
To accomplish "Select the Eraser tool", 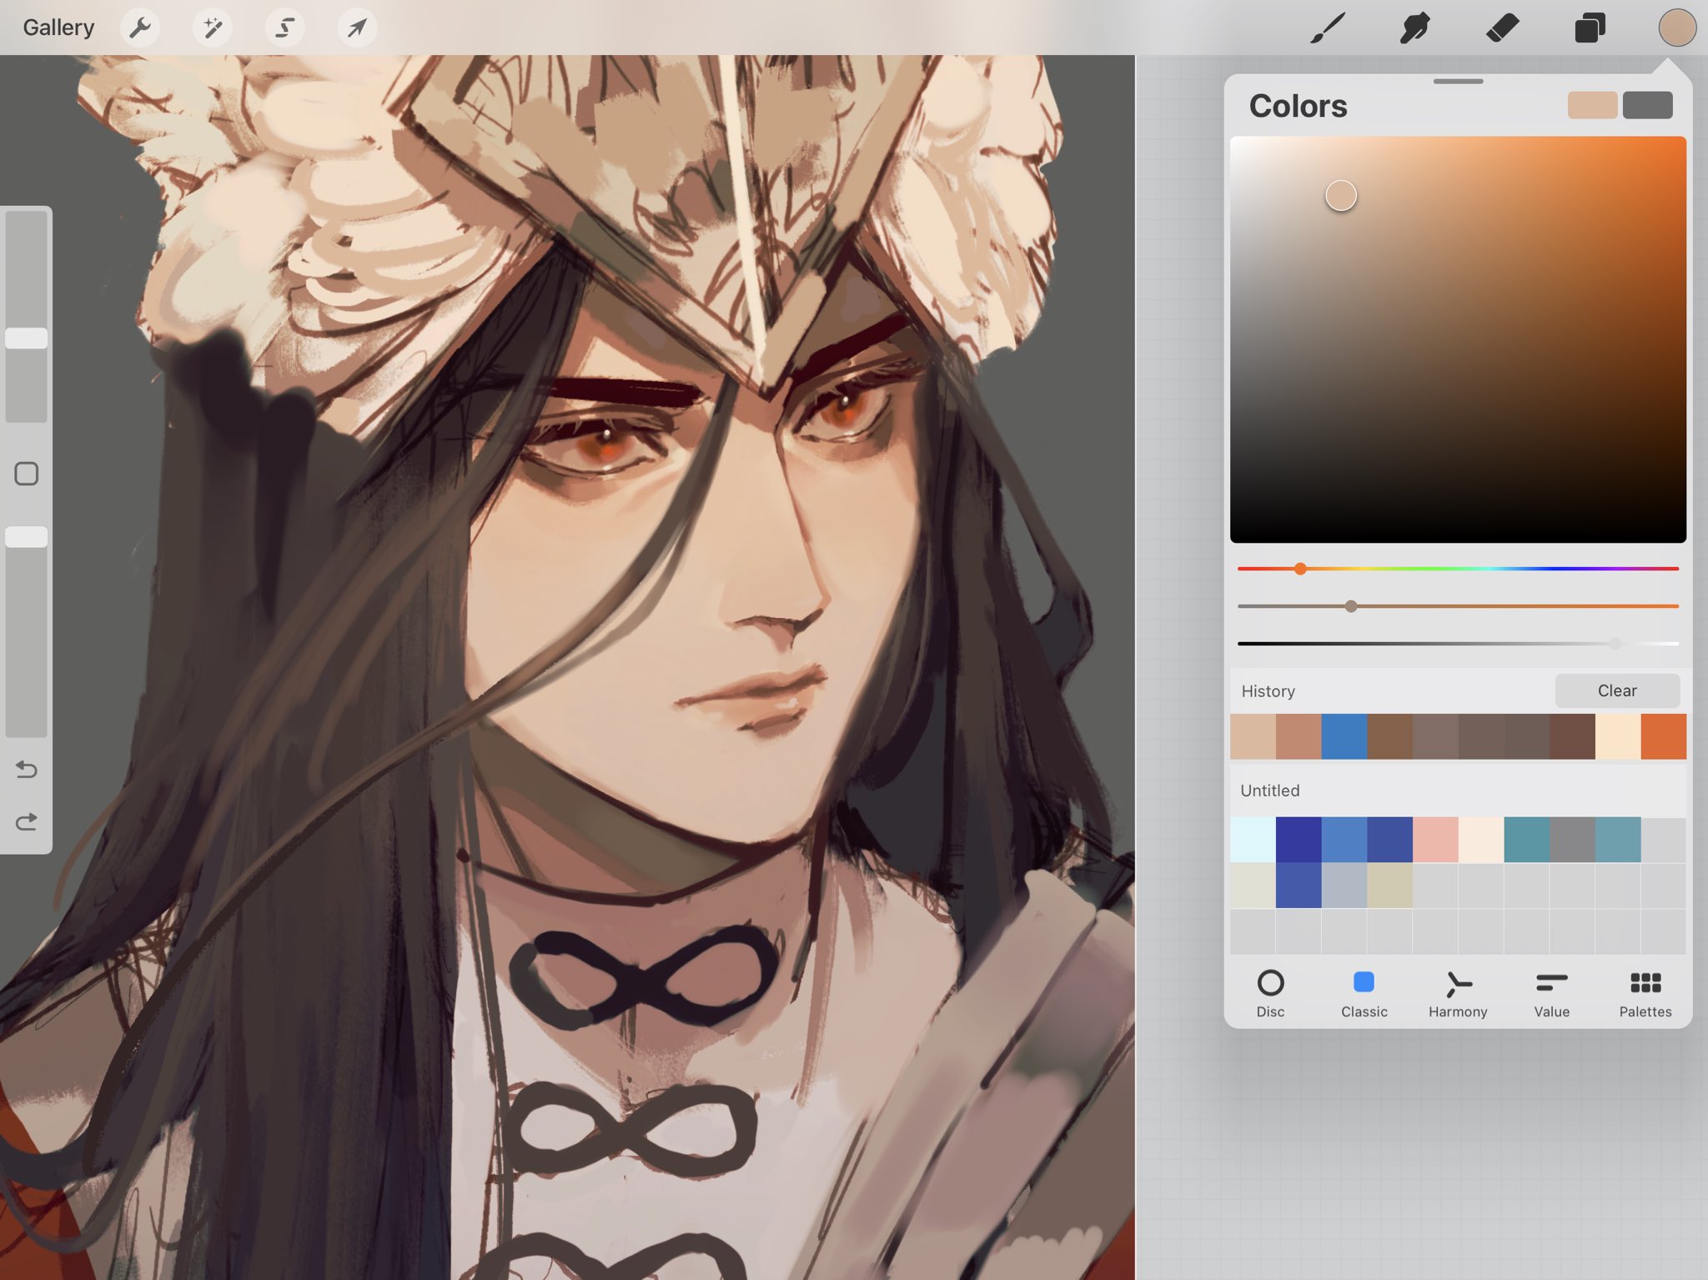I will [x=1503, y=28].
